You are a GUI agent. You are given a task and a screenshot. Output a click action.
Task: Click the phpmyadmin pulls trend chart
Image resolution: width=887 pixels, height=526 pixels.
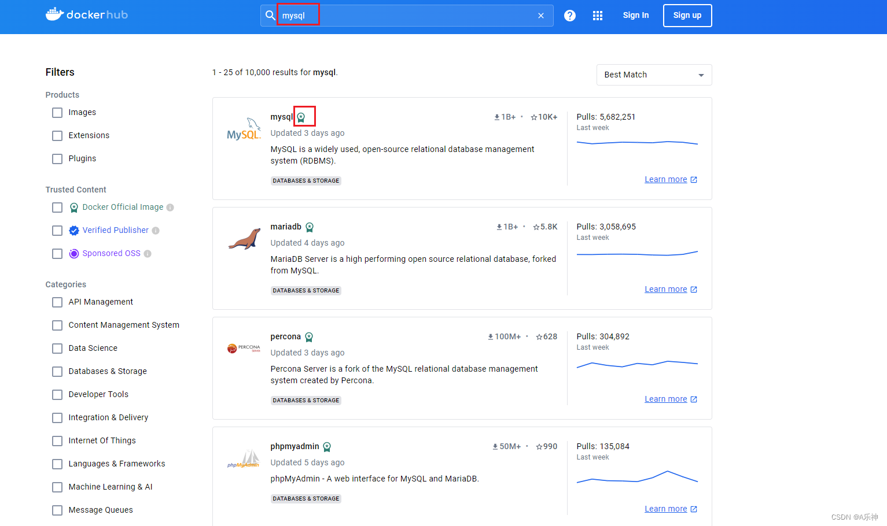637,477
